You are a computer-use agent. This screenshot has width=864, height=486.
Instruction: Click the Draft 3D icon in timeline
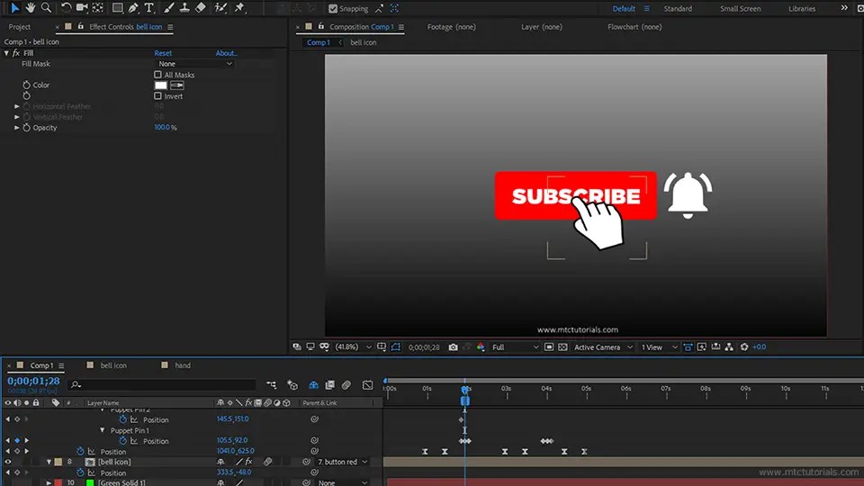pos(292,385)
